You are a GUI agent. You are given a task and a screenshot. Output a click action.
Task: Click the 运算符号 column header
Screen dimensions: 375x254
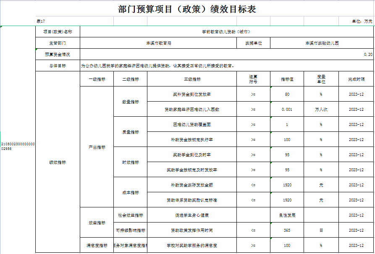point(254,79)
